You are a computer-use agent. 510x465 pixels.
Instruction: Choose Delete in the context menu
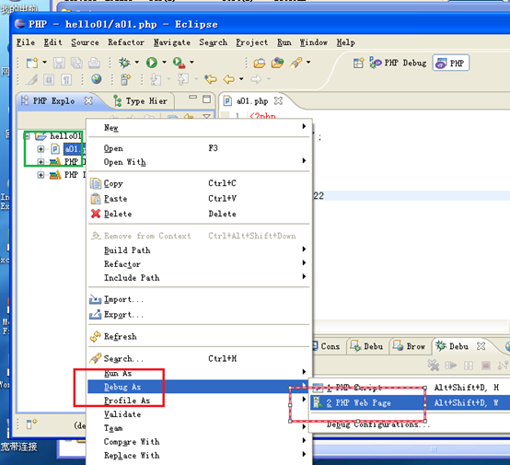tap(199, 214)
